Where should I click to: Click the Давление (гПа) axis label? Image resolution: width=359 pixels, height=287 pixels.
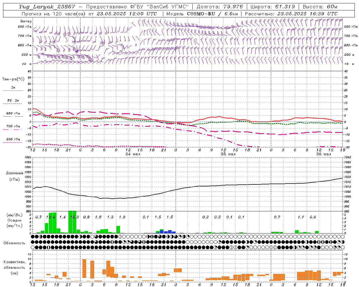(x=15, y=176)
